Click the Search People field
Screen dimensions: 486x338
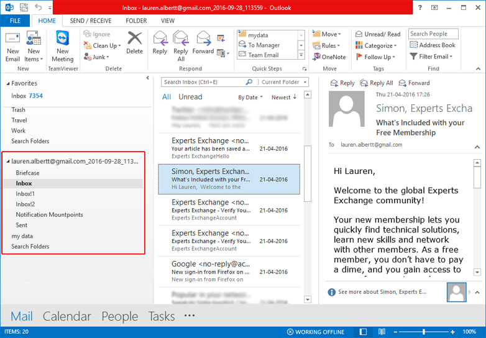pyautogui.click(x=433, y=34)
